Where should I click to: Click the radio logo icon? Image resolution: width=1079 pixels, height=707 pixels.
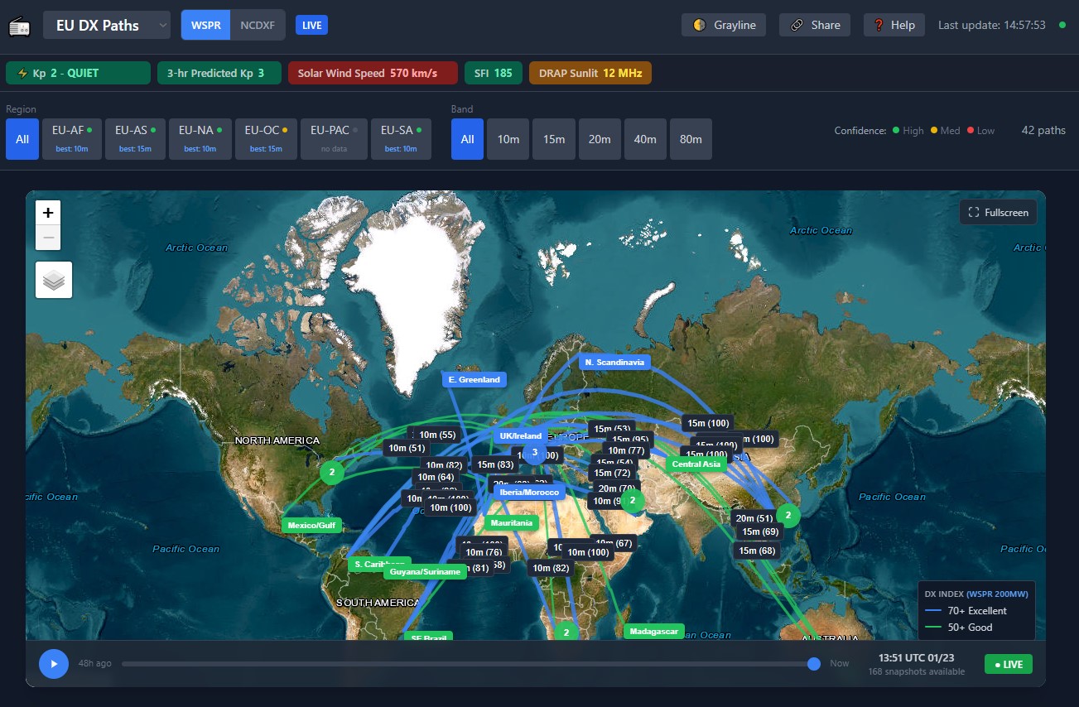19,26
